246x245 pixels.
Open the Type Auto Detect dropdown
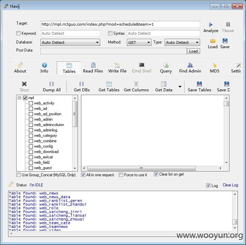point(182,42)
